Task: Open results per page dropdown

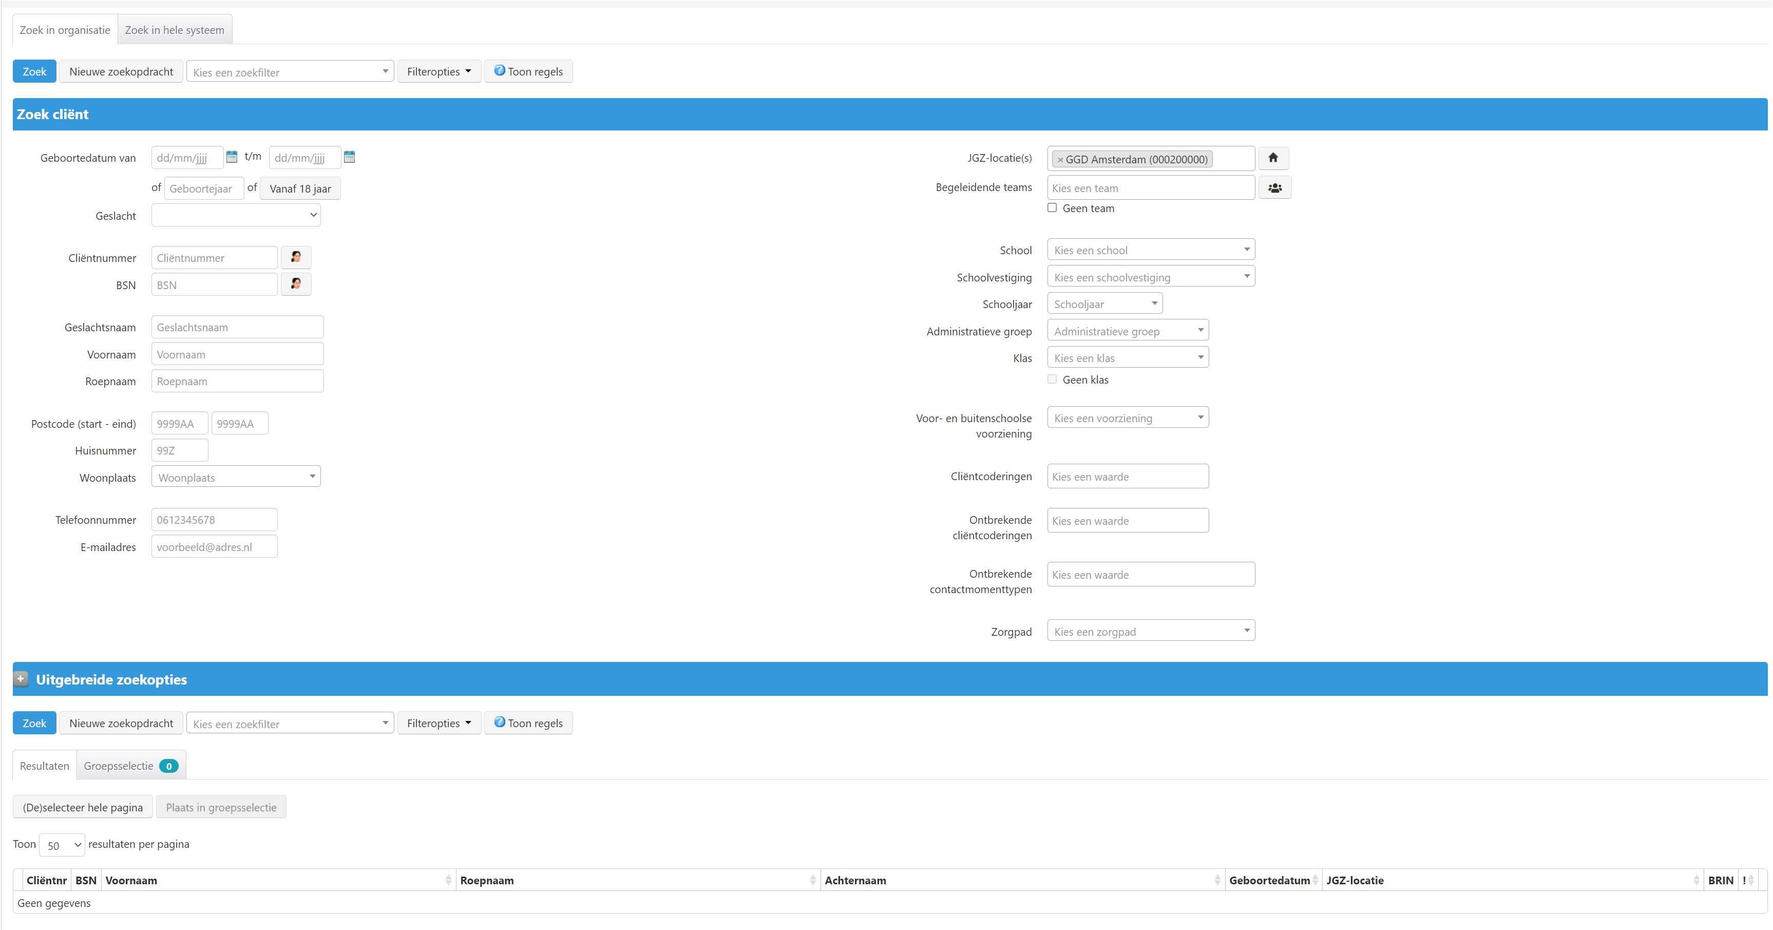Action: point(62,845)
